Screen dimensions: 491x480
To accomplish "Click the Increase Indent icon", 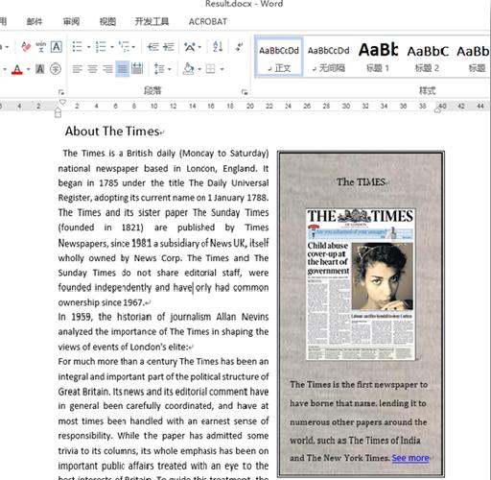I will pyautogui.click(x=168, y=47).
